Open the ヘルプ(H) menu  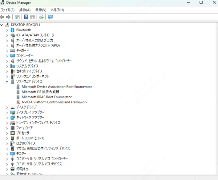(x=57, y=10)
